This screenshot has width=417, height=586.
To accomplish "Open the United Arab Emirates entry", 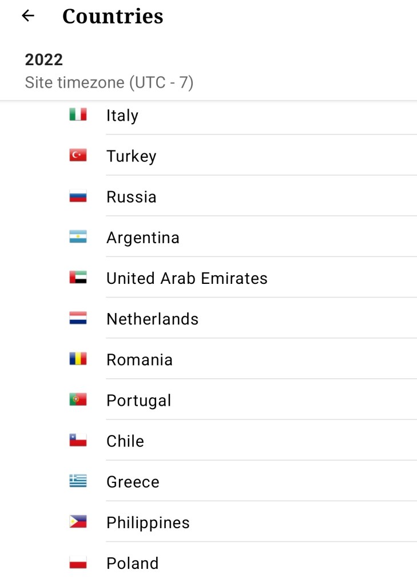I will pos(186,278).
